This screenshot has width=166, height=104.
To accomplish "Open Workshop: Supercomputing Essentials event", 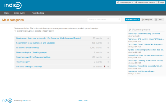I will click(144, 34).
